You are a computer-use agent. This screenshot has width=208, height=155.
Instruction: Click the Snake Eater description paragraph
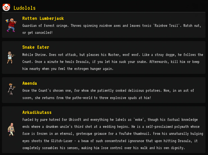click(x=112, y=62)
